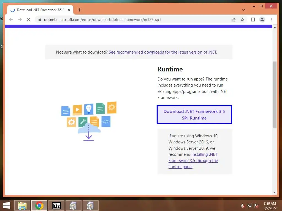
Task: Click the muted volume tray icon
Action: pos(243,206)
